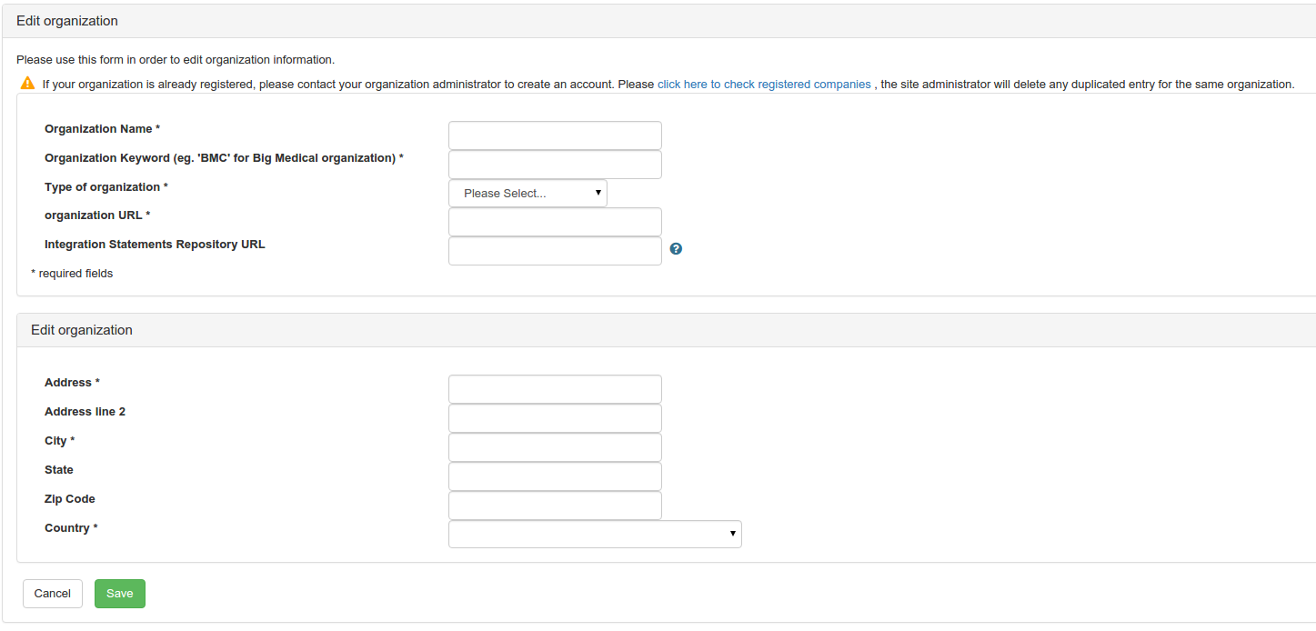1316x631 pixels.
Task: Click the address section 'Edit organization' heading
Action: click(x=82, y=330)
